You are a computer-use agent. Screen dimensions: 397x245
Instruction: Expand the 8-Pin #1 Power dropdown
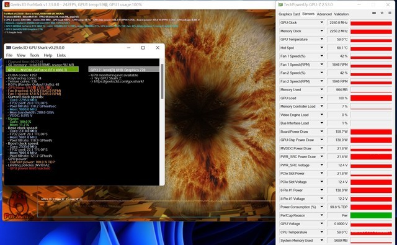coord(321,190)
